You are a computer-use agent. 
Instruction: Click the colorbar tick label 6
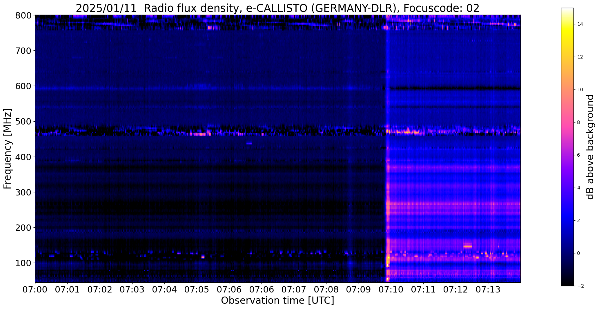coord(579,155)
